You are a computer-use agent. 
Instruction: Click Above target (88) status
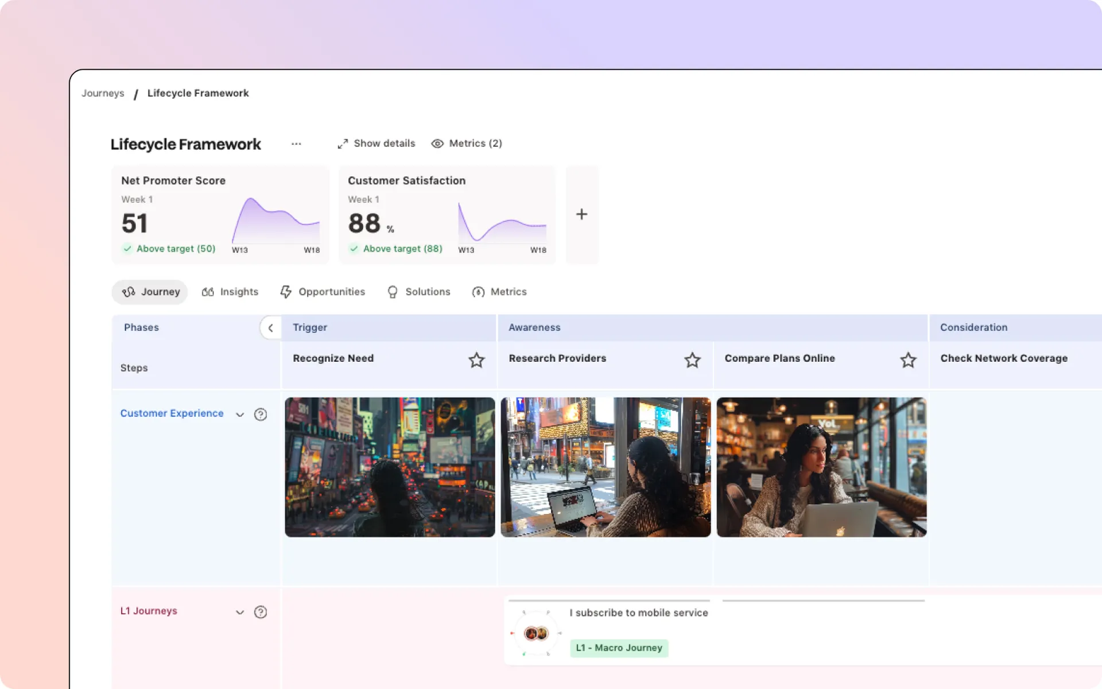(x=396, y=249)
